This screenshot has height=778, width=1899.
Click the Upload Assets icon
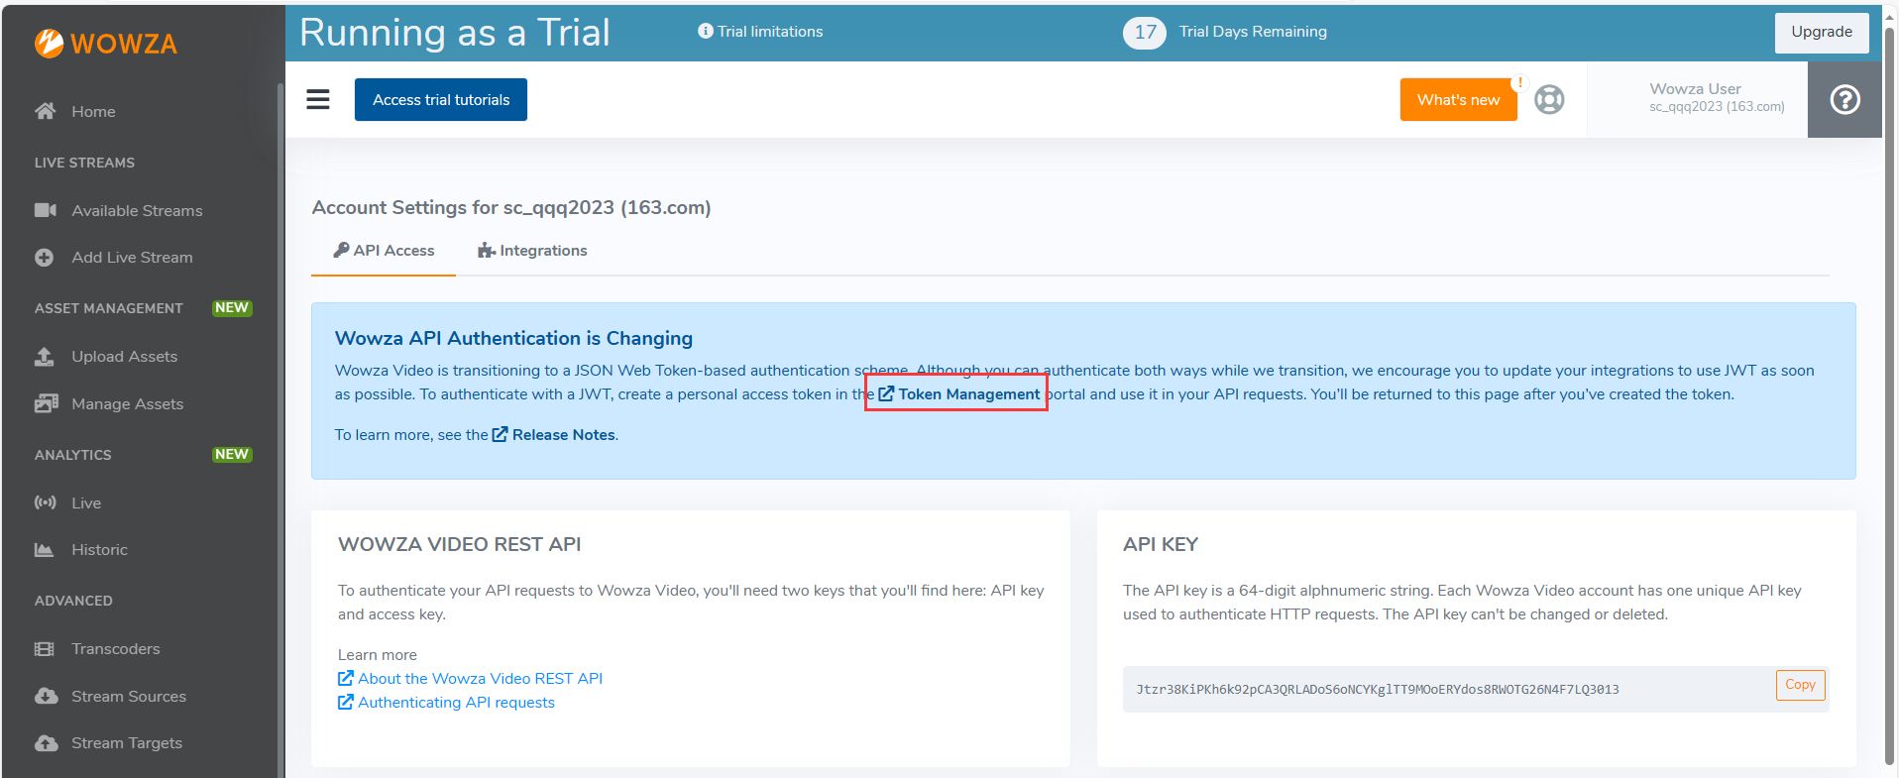click(45, 357)
